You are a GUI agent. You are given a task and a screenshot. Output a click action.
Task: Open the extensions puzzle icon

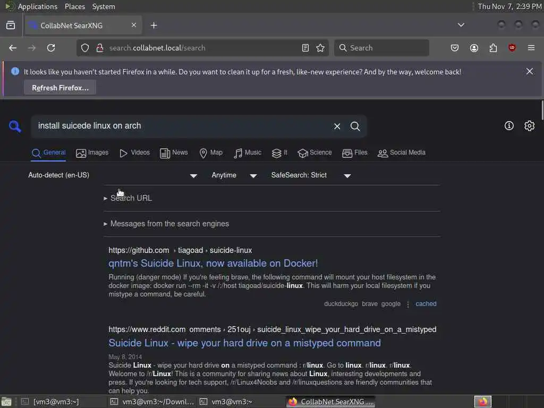pyautogui.click(x=493, y=48)
